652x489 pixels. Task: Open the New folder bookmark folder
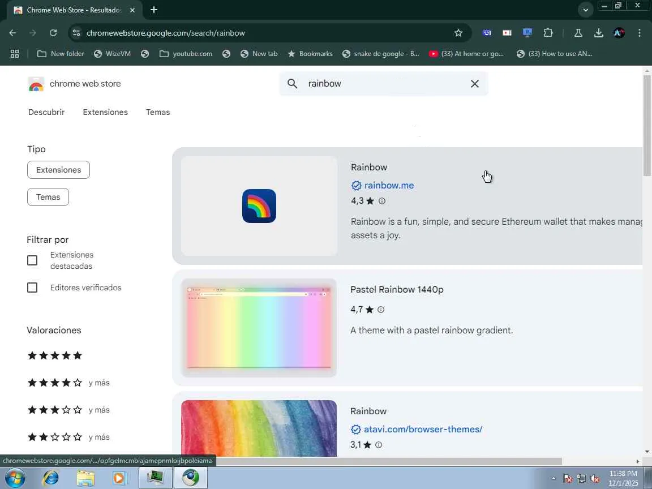61,54
